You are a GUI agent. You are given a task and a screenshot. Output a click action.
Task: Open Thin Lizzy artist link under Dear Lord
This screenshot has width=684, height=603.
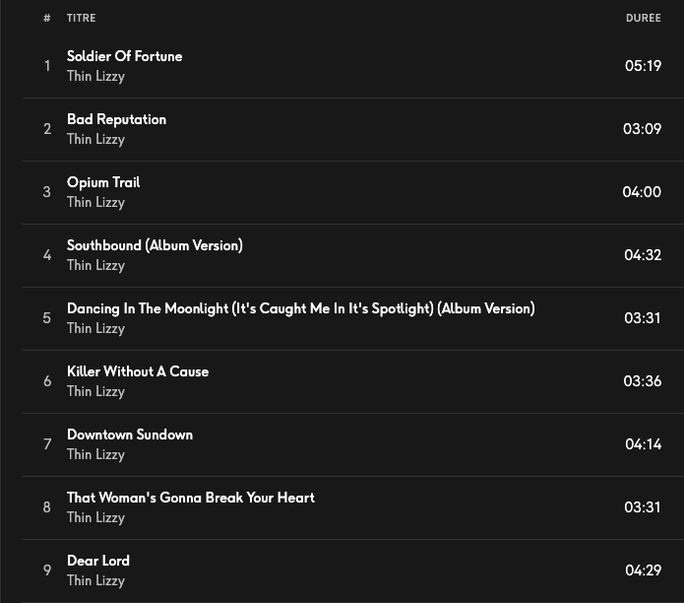tap(95, 580)
